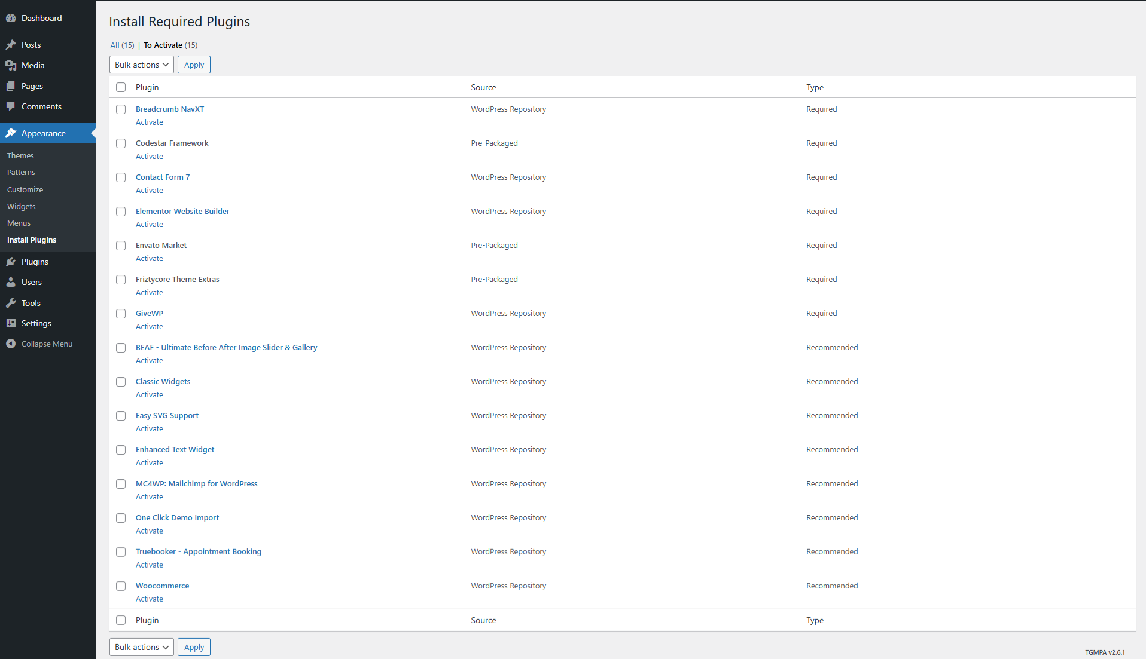Viewport: 1146px width, 659px height.
Task: Click the Tools wrench icon
Action: pos(11,303)
